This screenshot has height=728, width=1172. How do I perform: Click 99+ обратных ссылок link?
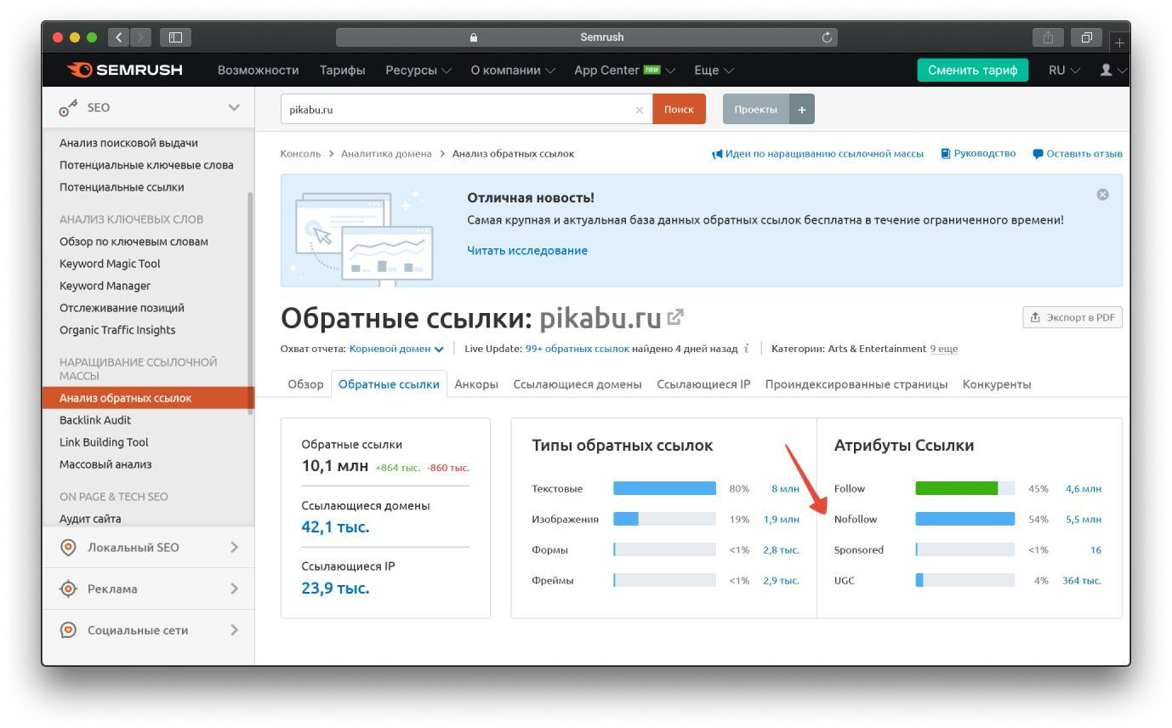click(577, 349)
